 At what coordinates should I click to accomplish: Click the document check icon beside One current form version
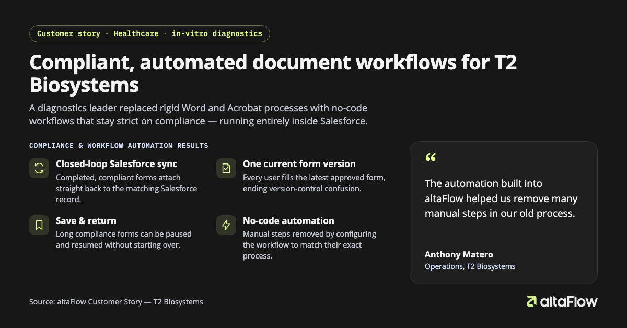pyautogui.click(x=226, y=168)
